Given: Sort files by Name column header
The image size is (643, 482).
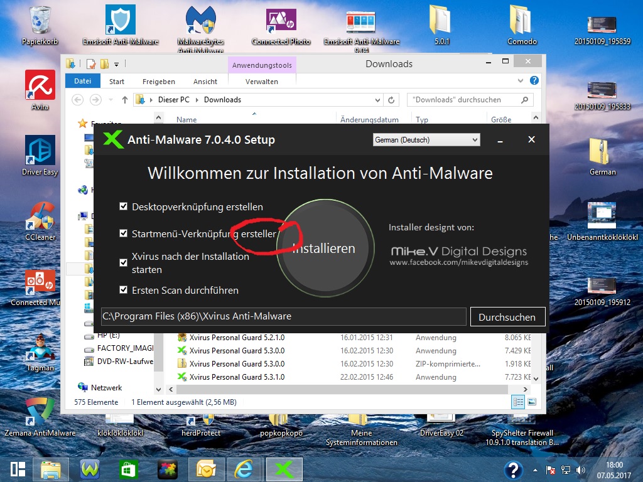Looking at the screenshot, I should pos(186,119).
